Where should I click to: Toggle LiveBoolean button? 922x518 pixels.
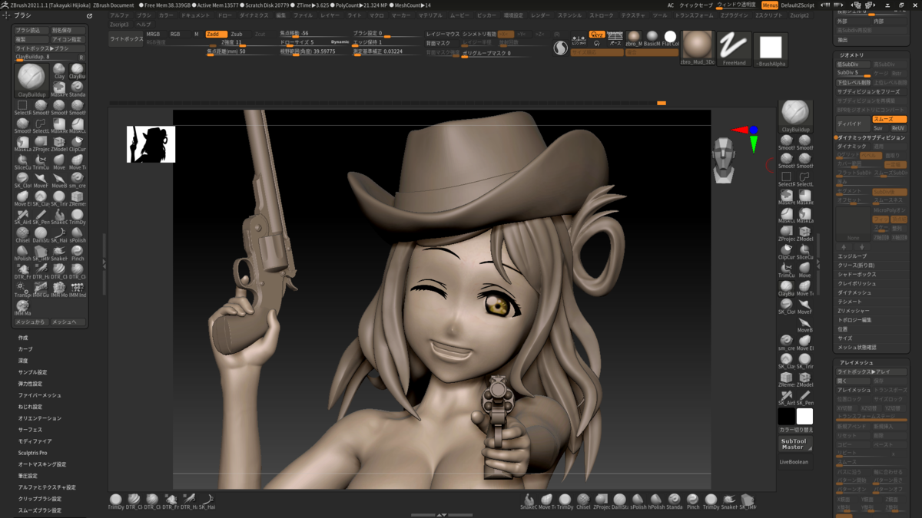794,462
